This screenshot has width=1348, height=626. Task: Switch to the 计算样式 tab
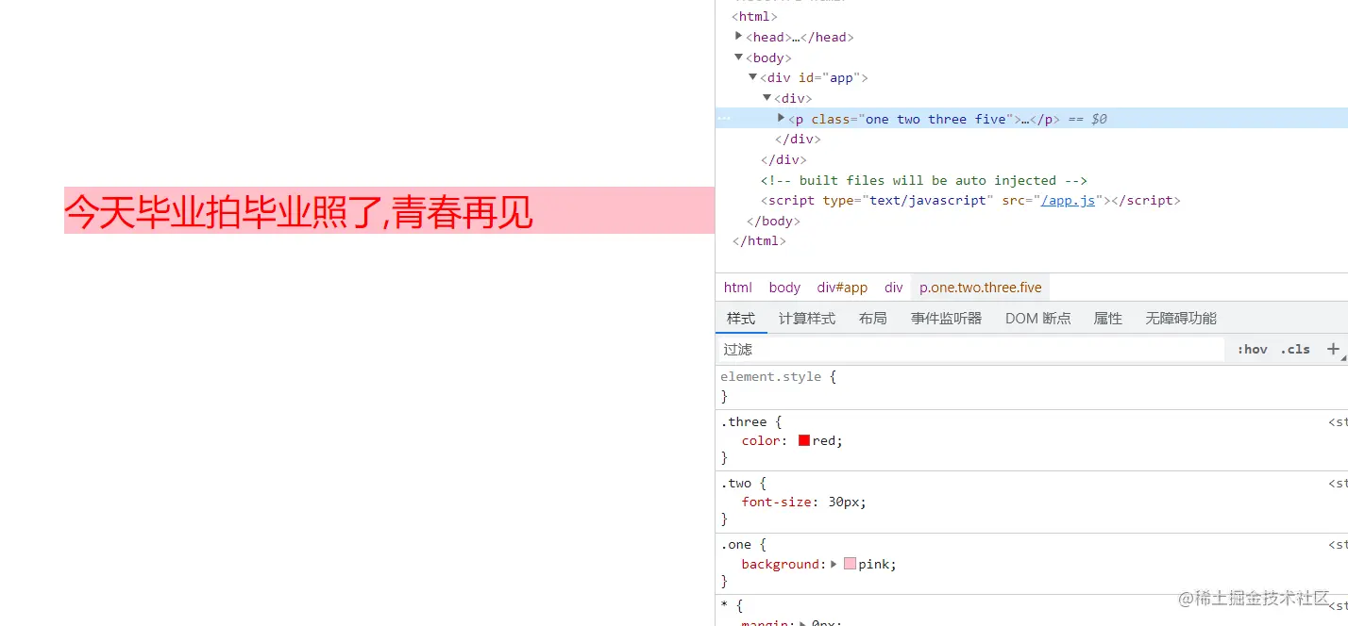tap(807, 319)
